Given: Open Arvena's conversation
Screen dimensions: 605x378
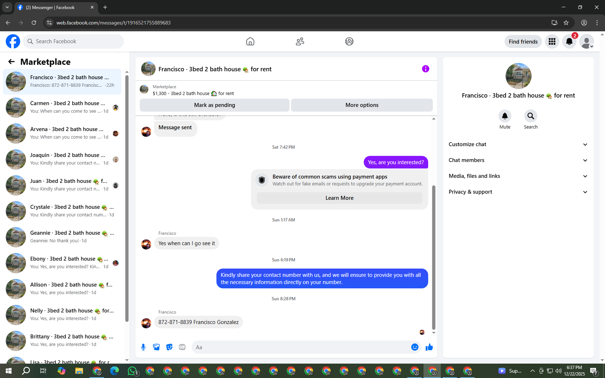Looking at the screenshot, I should pos(62,133).
